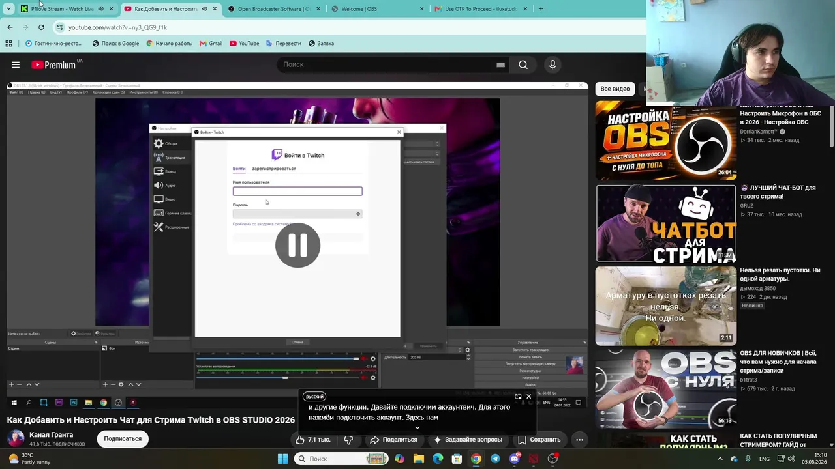This screenshot has height=469, width=835.
Task: Mute the P1love Stream tab audio
Action: pyautogui.click(x=100, y=9)
